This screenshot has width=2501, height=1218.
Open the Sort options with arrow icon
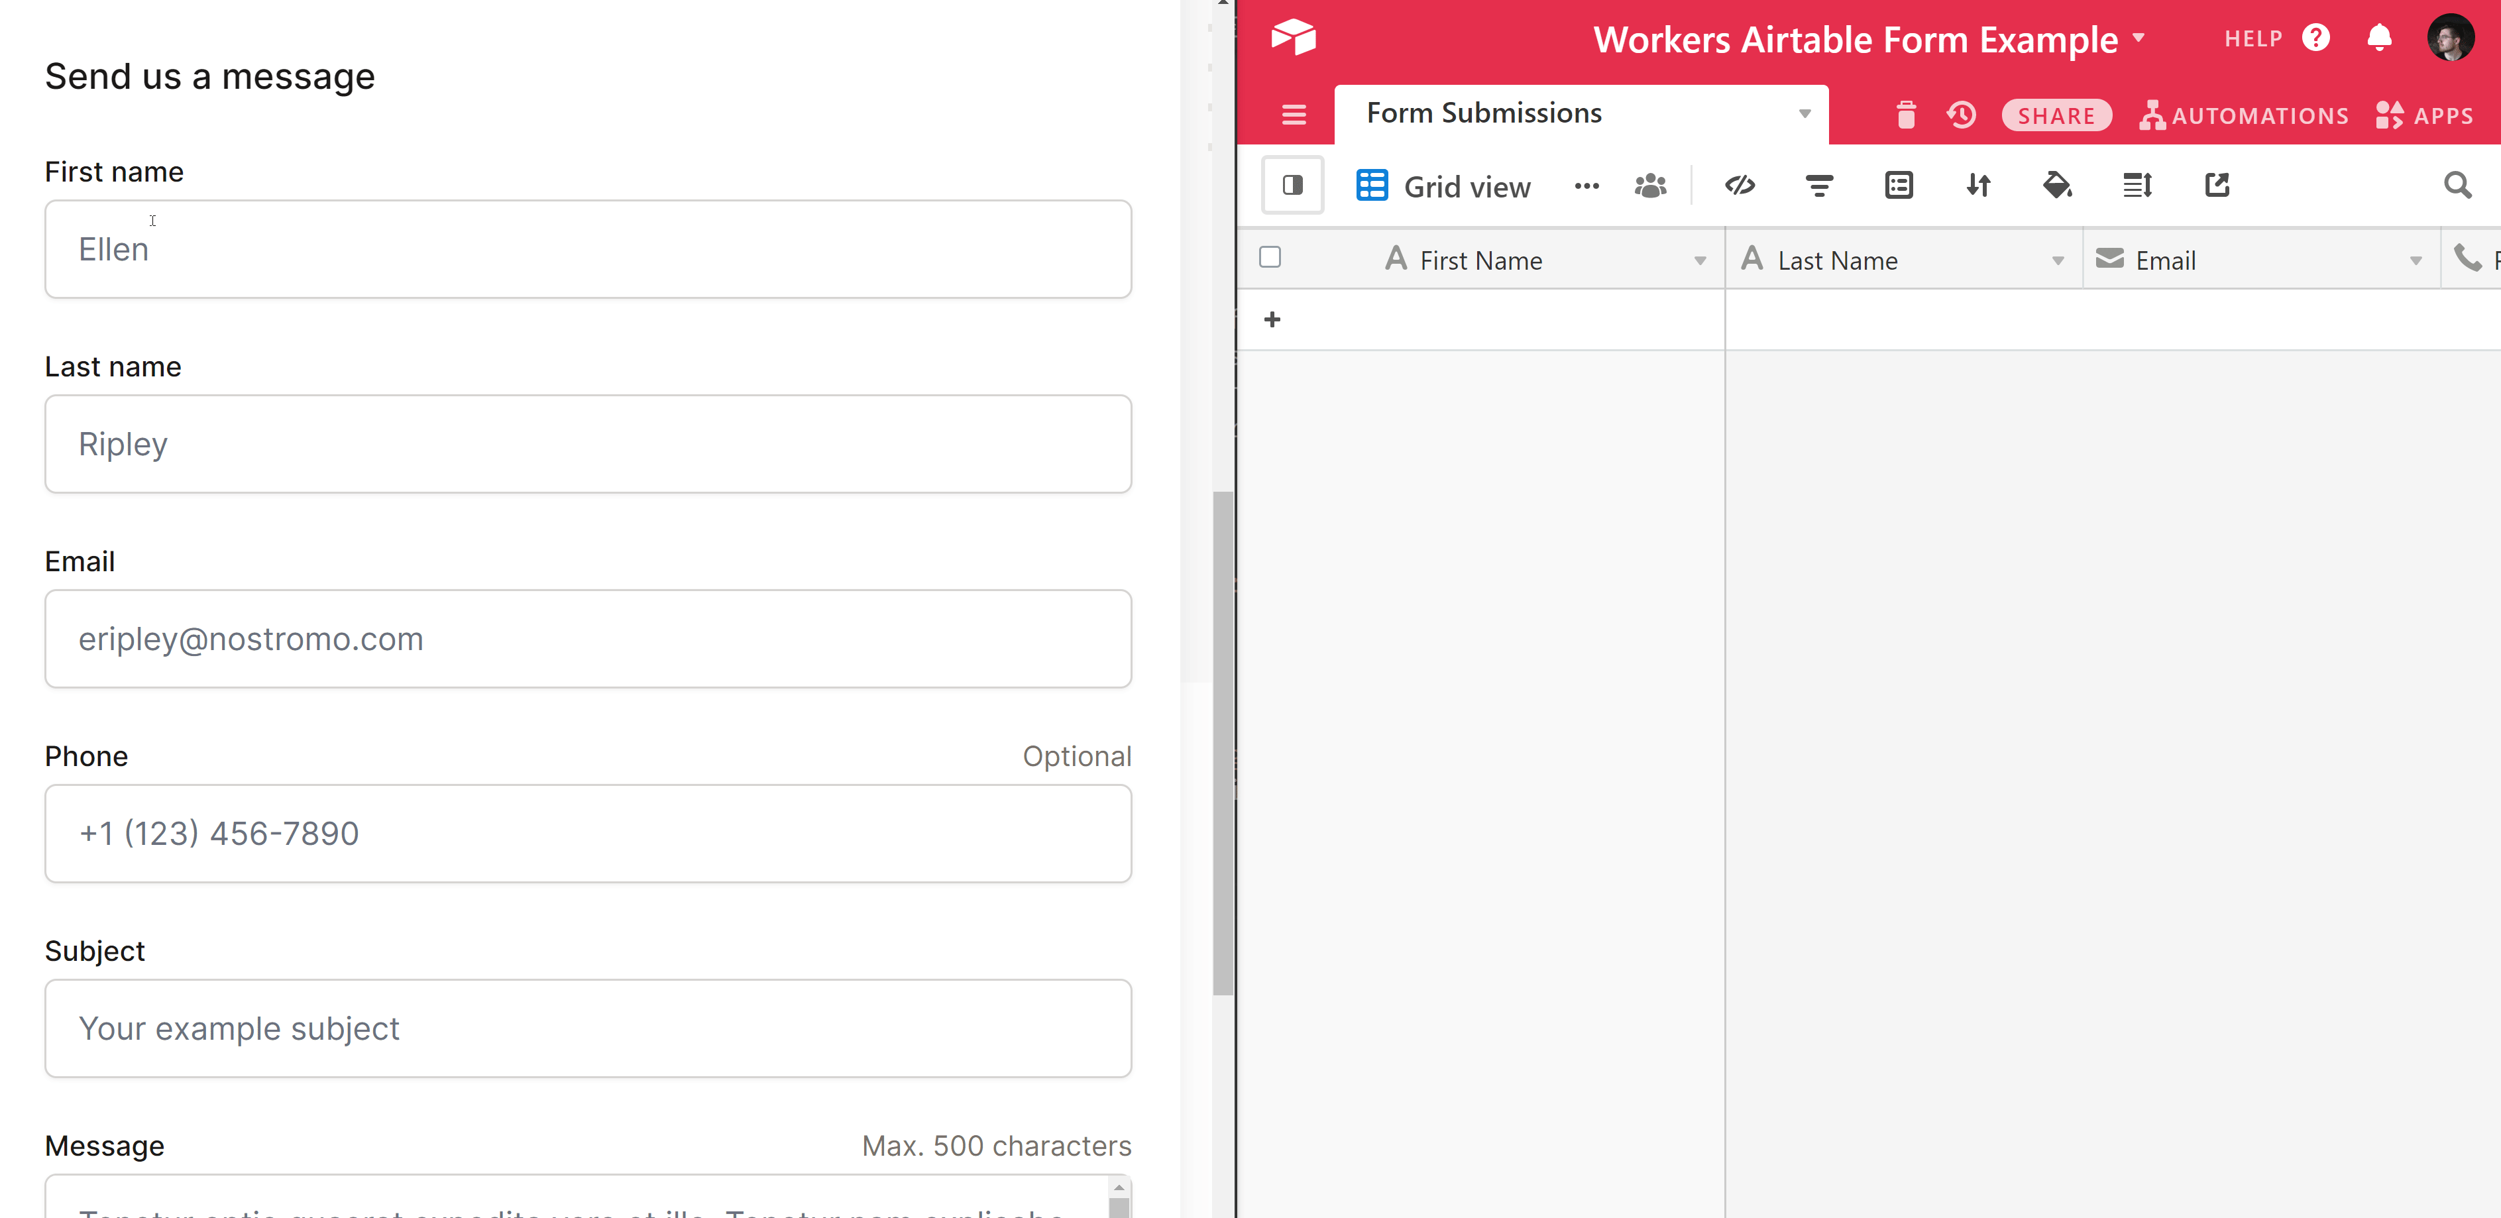coord(1979,184)
